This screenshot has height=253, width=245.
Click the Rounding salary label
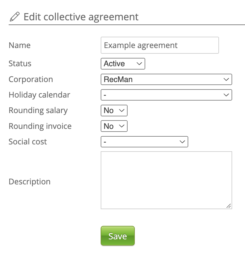[x=38, y=110]
